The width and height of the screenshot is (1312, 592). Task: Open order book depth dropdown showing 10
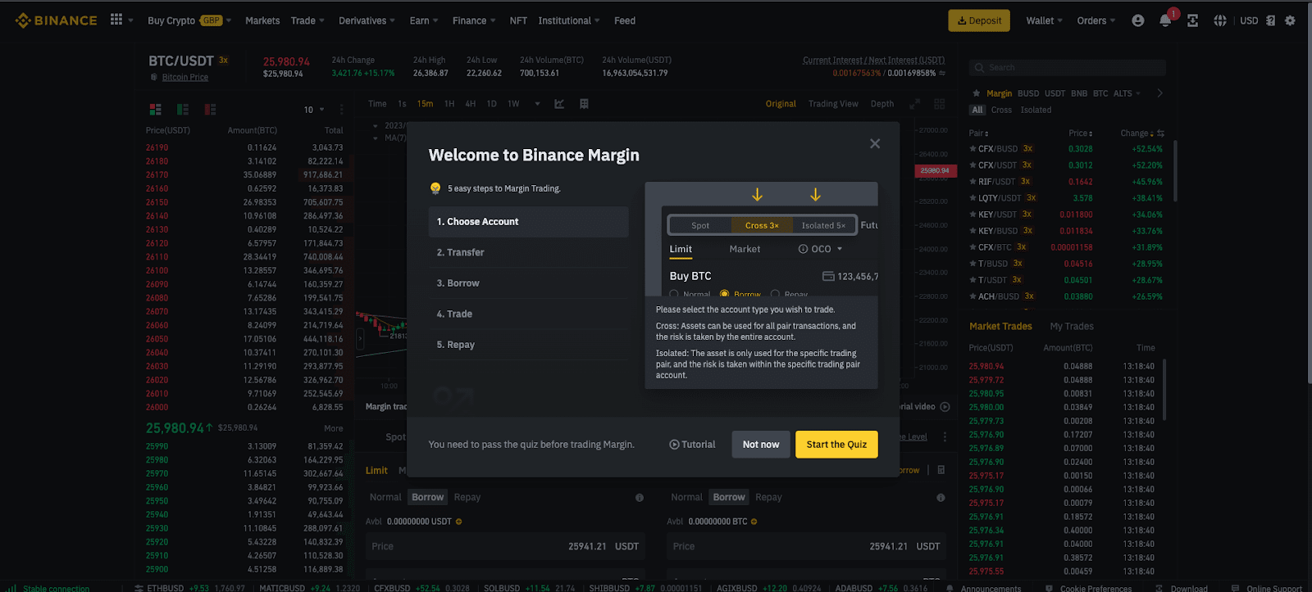(314, 110)
